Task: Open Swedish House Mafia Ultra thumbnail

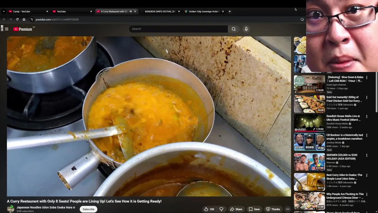Action: (309, 123)
